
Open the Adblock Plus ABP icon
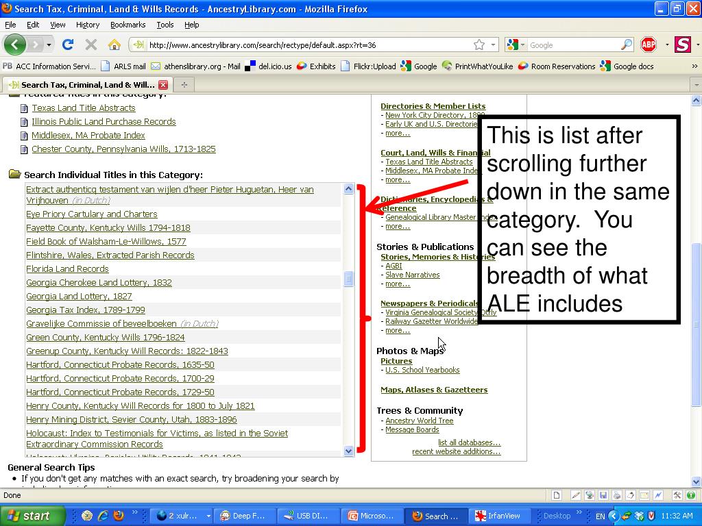(x=649, y=45)
